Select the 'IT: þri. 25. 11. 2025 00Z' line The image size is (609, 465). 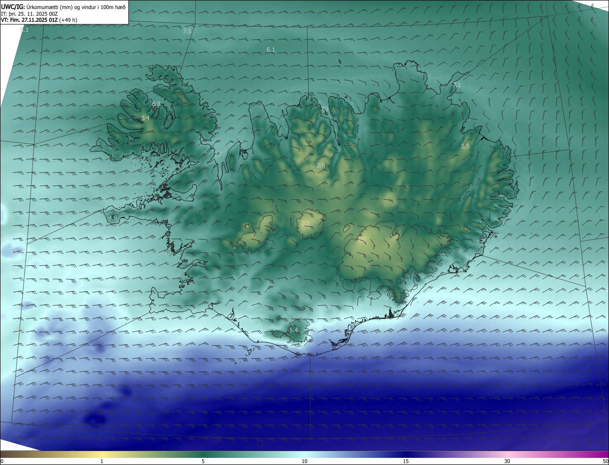coord(29,14)
